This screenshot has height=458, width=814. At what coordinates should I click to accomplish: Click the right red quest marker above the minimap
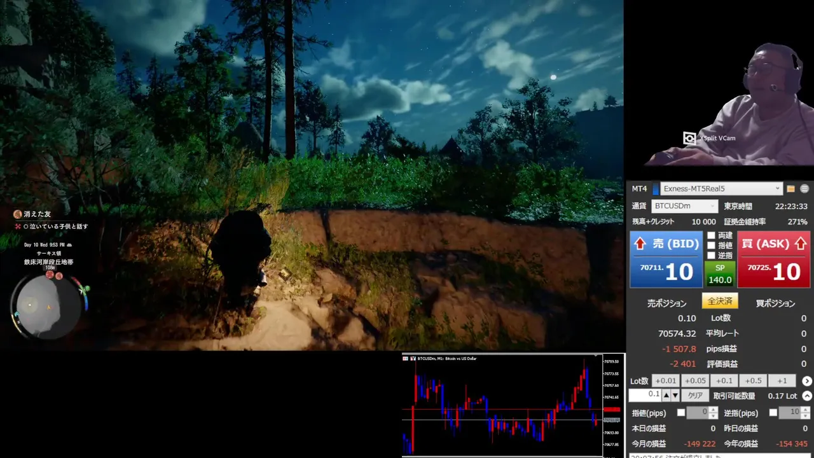coord(59,275)
